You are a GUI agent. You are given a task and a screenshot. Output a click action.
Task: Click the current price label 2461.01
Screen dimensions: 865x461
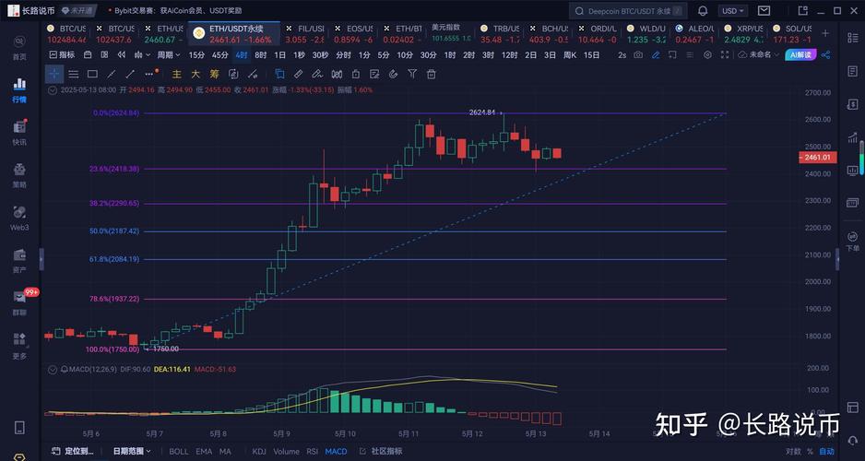(818, 158)
